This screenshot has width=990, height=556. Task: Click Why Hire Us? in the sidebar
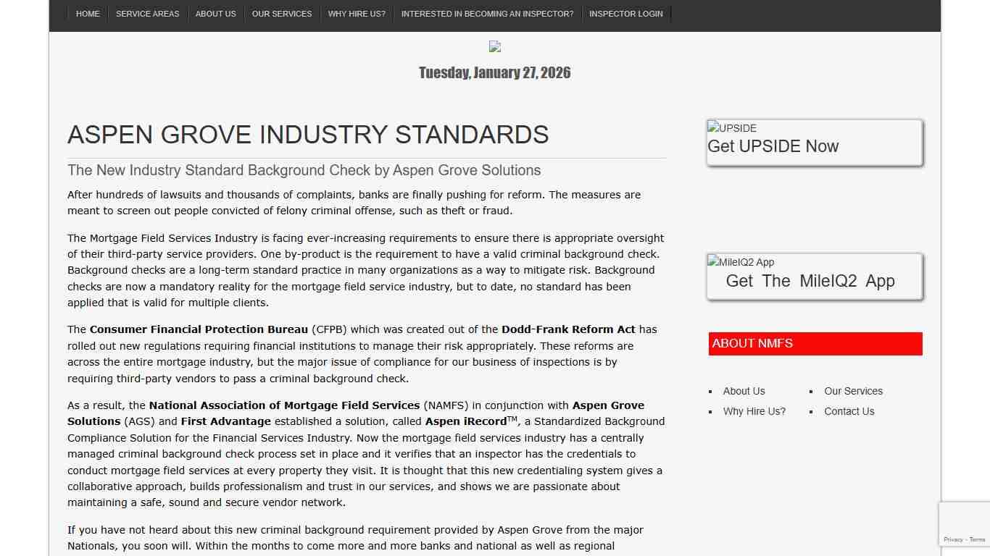pos(754,411)
